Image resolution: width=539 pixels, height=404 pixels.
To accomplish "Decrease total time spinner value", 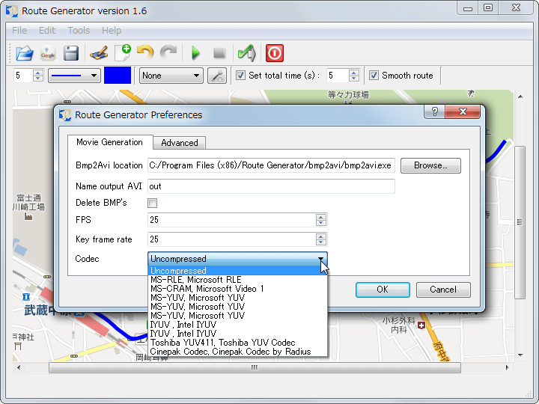I will [x=353, y=79].
